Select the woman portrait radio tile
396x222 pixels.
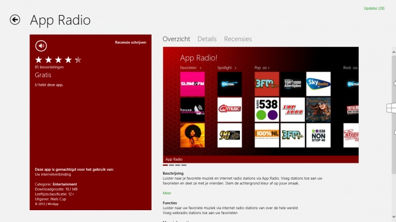tap(318, 110)
